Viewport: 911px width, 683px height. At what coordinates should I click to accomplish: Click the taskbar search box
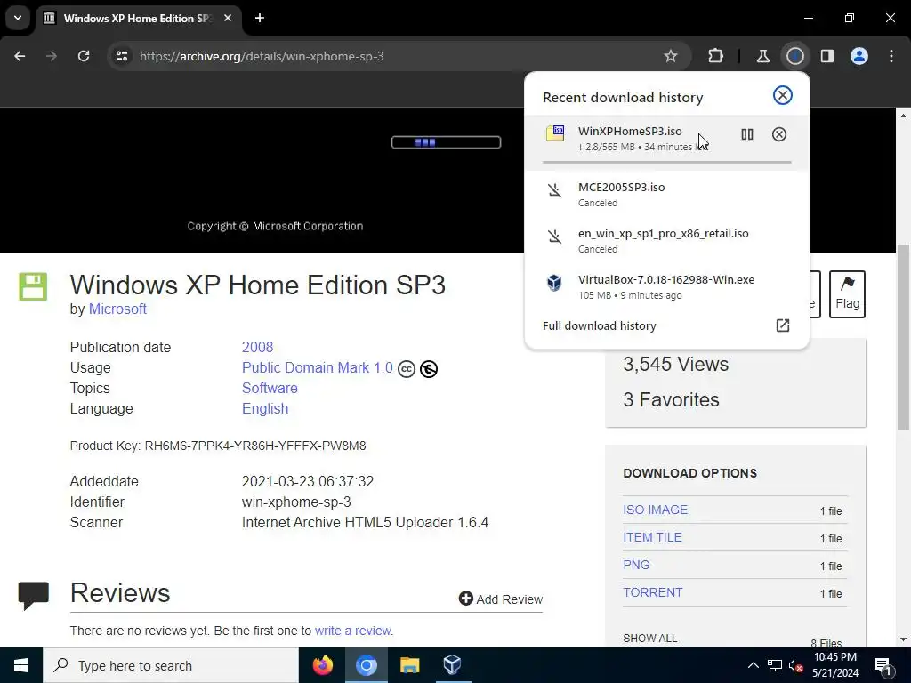click(171, 665)
